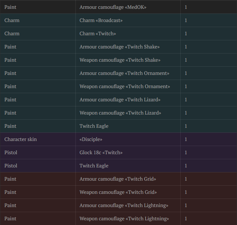
Task: Click Charm type in Charm «Twitch» row
Action: [12, 33]
